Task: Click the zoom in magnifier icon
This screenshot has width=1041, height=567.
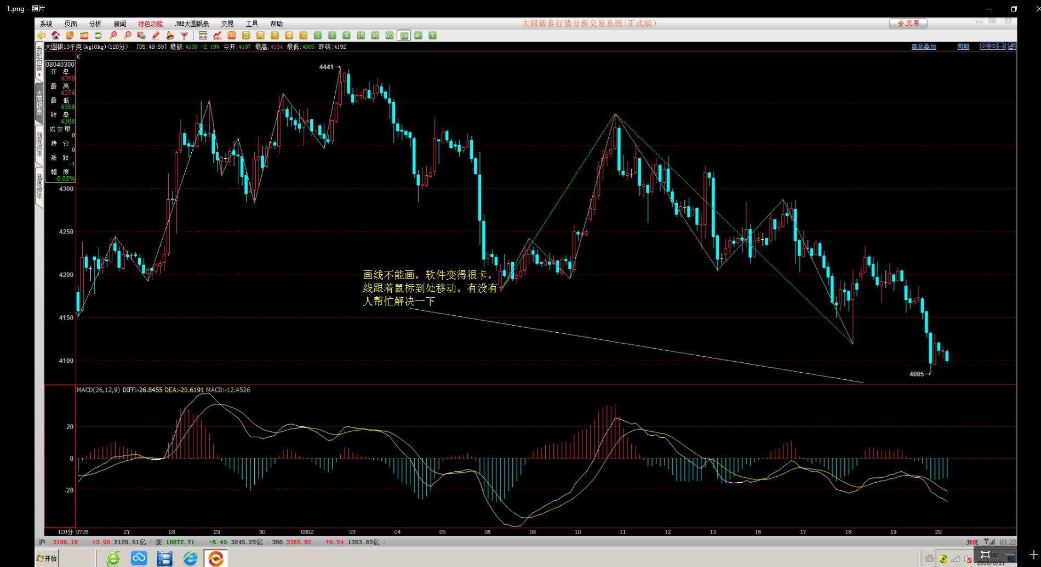Action: click(113, 36)
